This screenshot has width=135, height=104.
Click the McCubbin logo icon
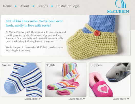tap(121, 4)
